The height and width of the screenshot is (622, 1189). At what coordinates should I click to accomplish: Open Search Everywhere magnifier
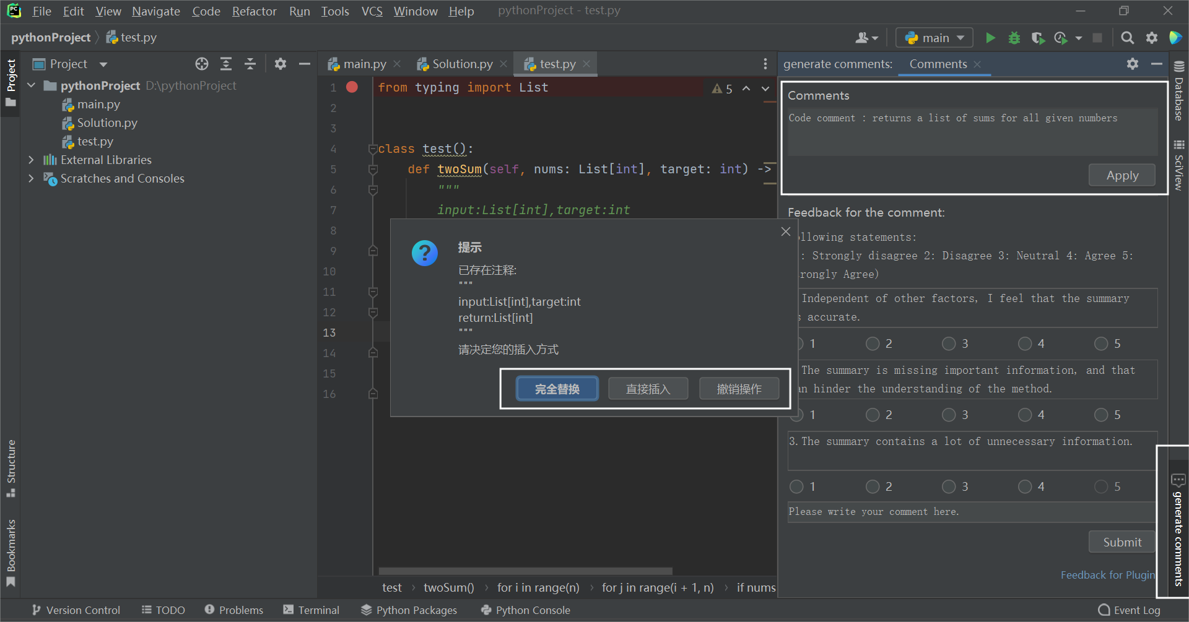point(1128,38)
